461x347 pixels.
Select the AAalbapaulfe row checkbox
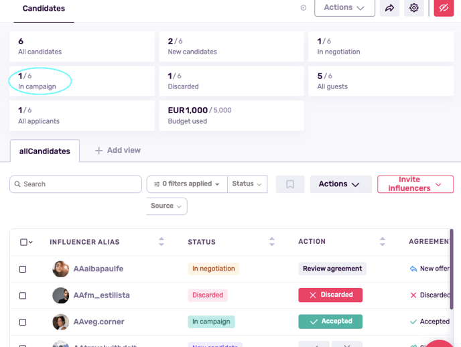tap(23, 269)
